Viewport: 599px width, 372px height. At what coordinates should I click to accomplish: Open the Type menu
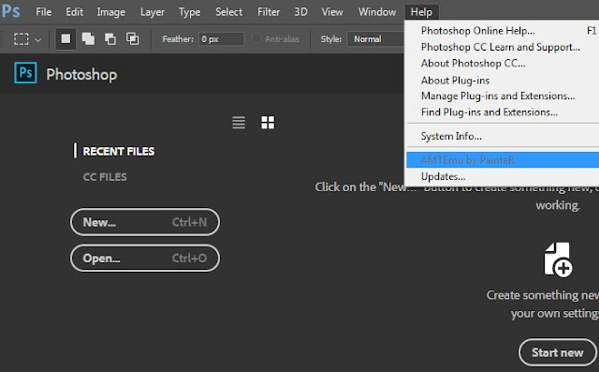click(189, 12)
